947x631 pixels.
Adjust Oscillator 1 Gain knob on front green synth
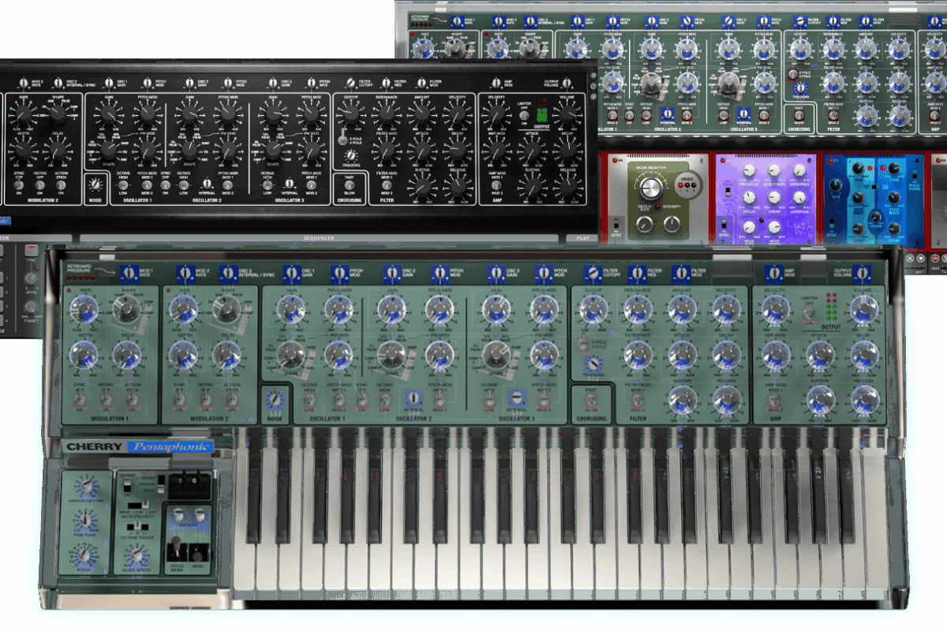(291, 312)
